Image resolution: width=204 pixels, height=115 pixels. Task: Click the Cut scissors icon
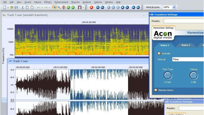pyautogui.click(x=22, y=8)
